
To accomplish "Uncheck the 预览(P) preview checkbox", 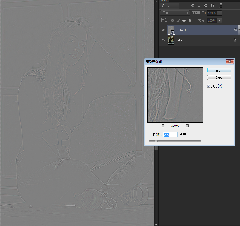I will (x=209, y=86).
